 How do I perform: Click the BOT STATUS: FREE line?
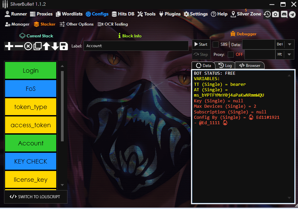coord(214,73)
